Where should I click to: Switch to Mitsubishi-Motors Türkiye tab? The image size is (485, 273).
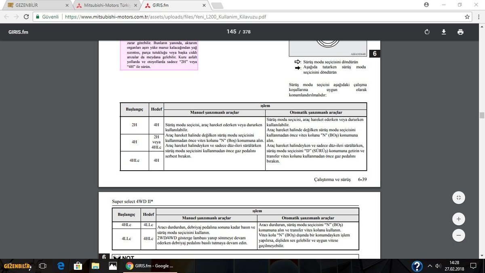[104, 5]
